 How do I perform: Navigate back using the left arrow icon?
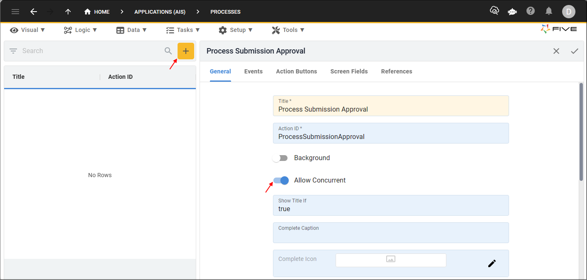tap(34, 11)
